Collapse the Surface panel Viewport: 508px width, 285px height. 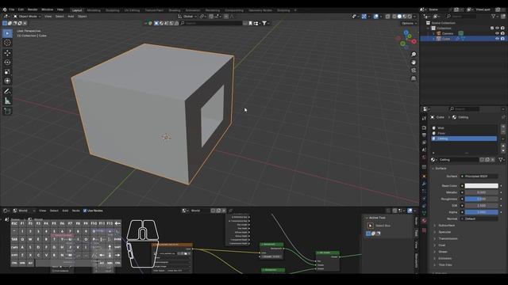441,169
